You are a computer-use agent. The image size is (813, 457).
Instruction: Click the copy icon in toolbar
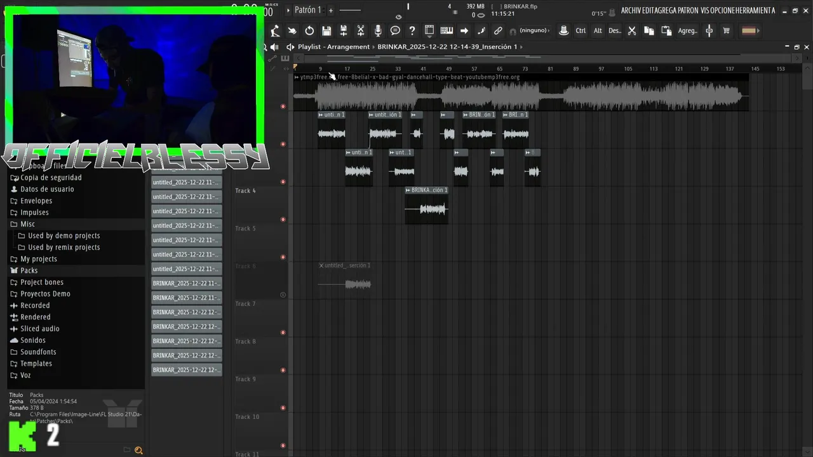click(x=649, y=30)
